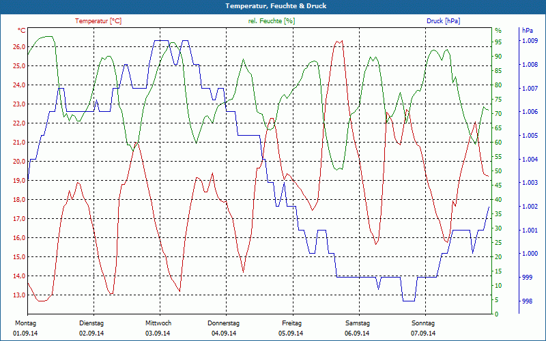Screen dimensions: 546x341
Task: Click the "13,0" temperature axis value
Action: coord(19,295)
